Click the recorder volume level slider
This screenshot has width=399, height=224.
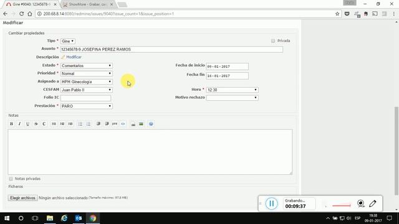pyautogui.click(x=341, y=205)
